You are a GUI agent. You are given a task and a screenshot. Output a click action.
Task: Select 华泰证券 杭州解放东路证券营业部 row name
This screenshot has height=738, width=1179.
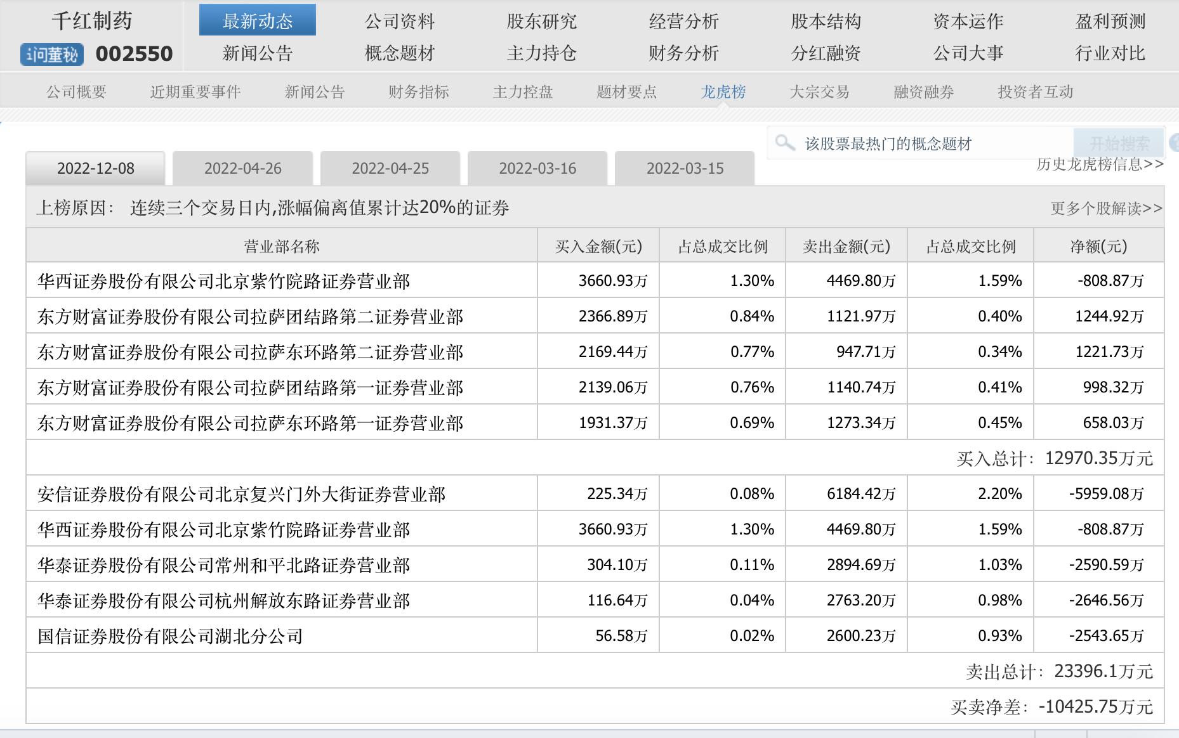[224, 600]
